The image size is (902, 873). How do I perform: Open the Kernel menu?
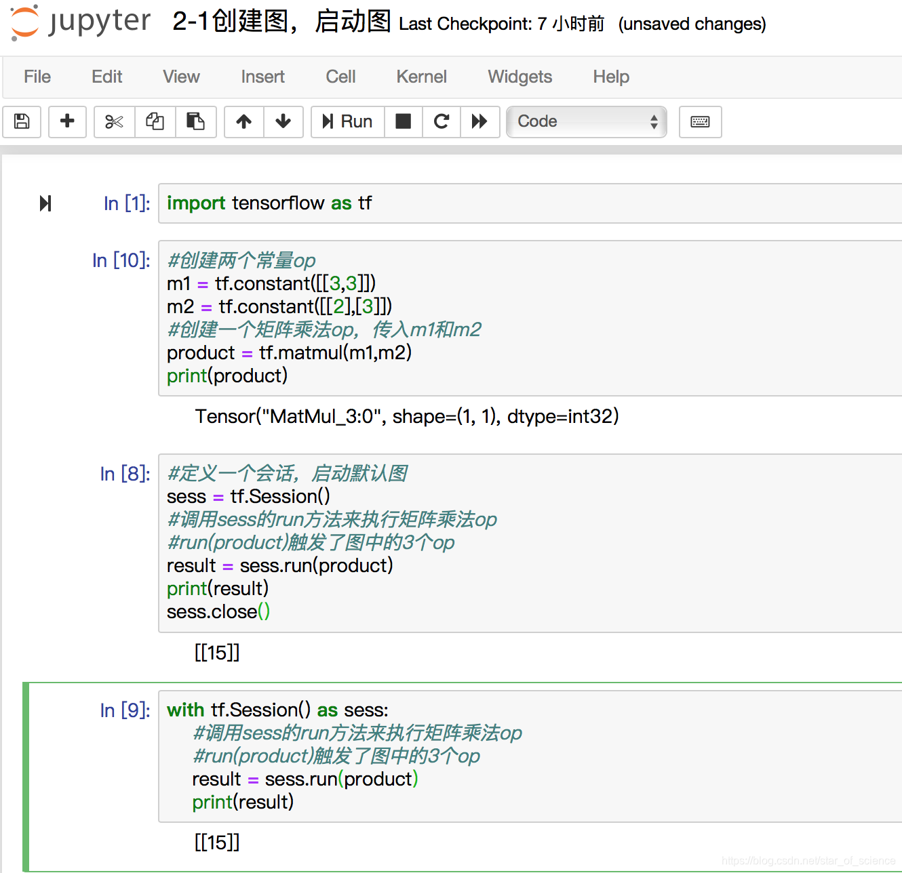click(422, 77)
